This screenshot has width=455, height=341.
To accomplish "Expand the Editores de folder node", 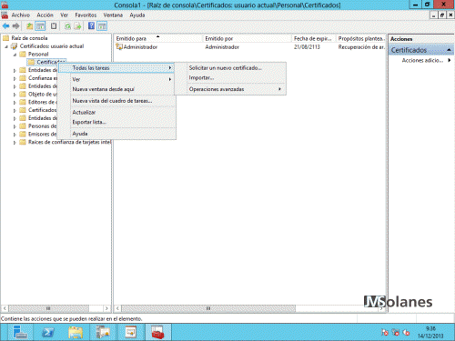I will click(x=15, y=103).
